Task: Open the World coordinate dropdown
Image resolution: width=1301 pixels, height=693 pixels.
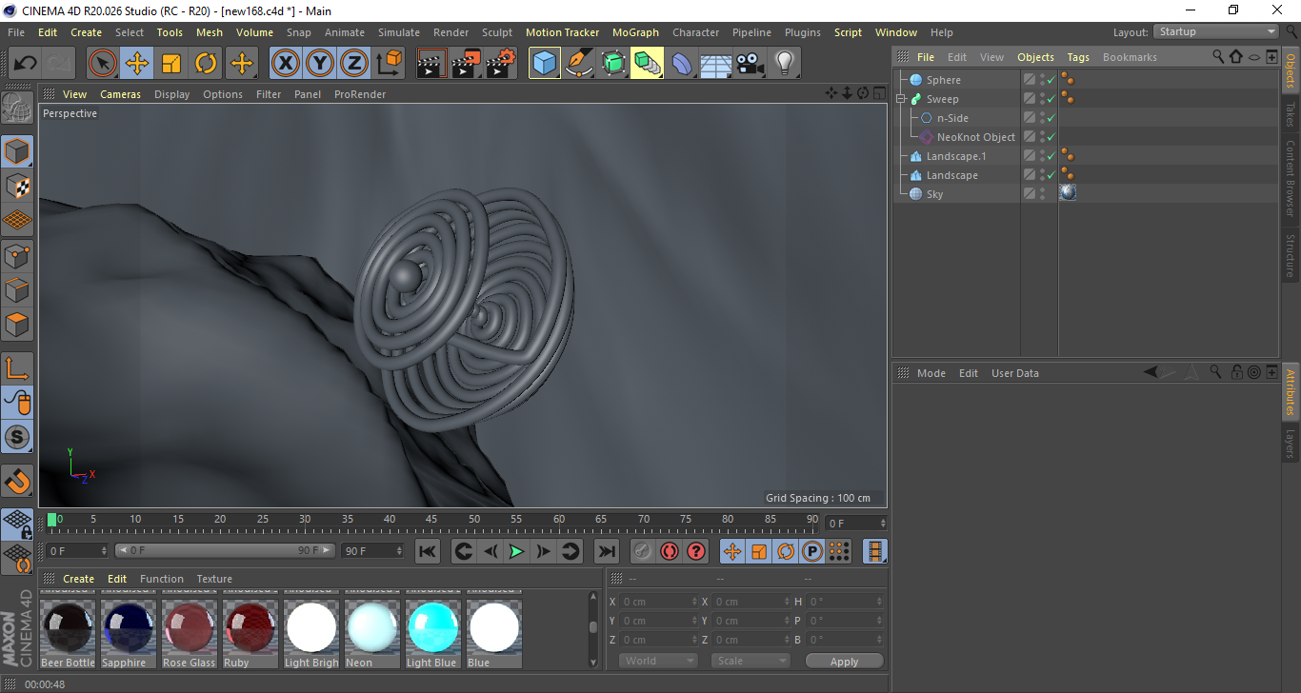Action: pyautogui.click(x=658, y=661)
